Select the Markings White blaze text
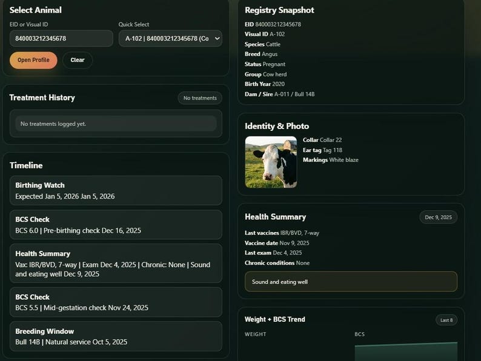This screenshot has height=361, width=481. [331, 160]
